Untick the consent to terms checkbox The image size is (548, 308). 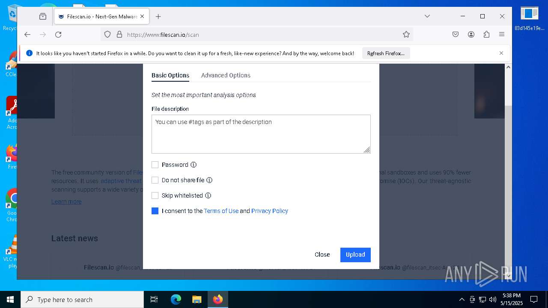155,211
